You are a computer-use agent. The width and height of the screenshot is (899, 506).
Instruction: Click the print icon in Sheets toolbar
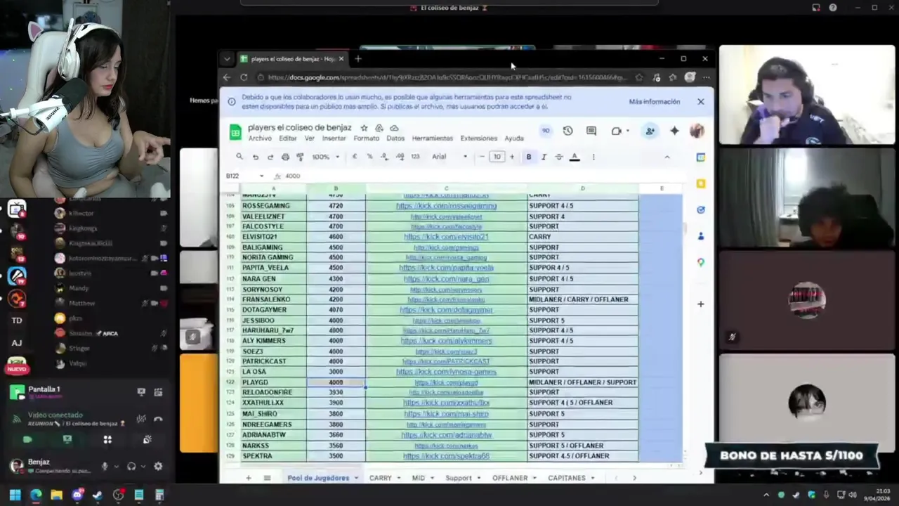pos(284,157)
